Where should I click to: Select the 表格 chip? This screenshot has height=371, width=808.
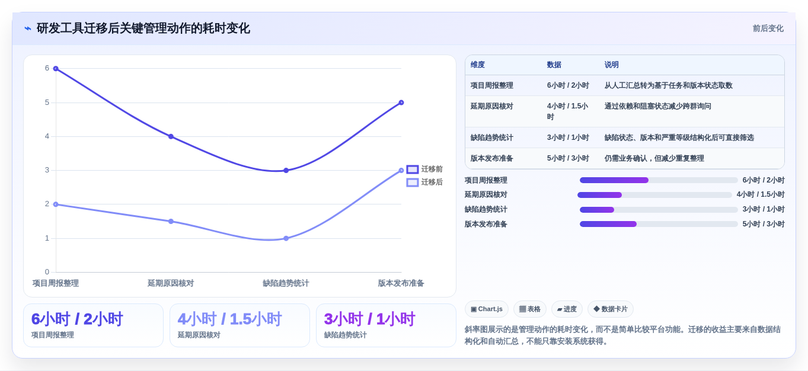(530, 309)
